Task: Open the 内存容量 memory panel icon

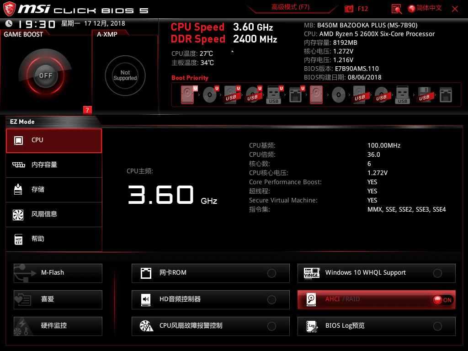Action: [19, 165]
